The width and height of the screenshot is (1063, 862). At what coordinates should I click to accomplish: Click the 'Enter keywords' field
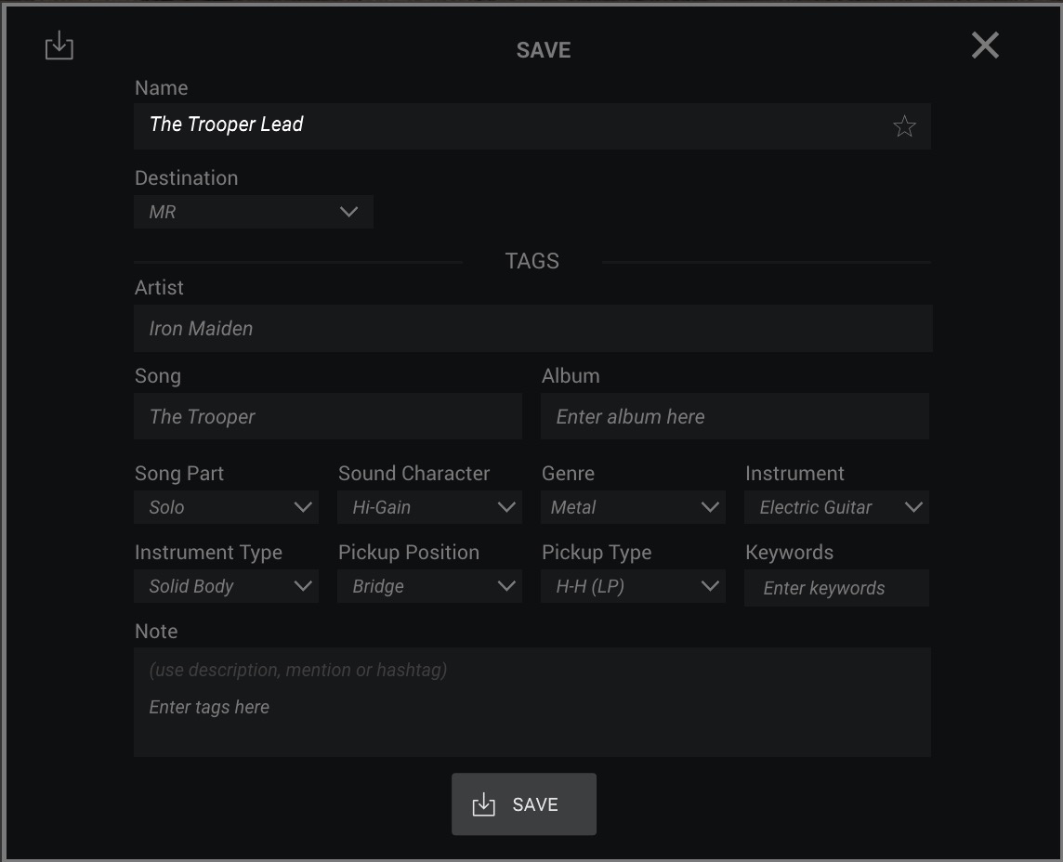click(836, 588)
